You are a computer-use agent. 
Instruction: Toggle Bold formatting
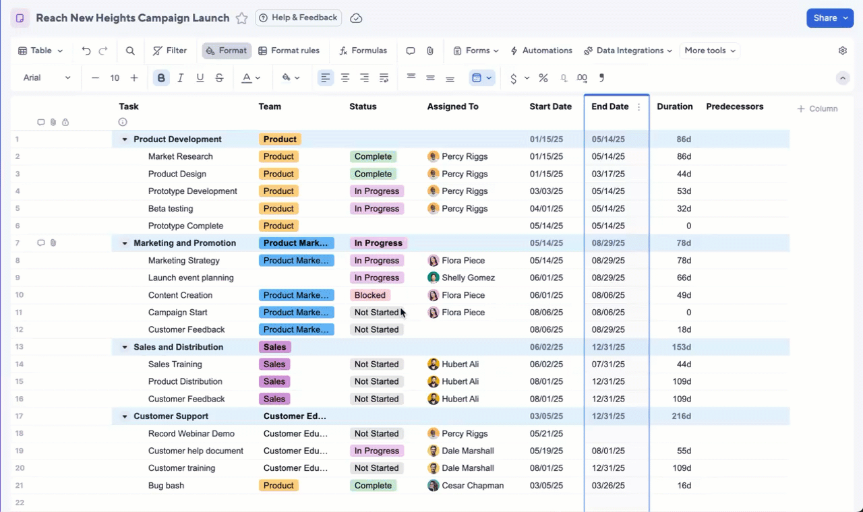pyautogui.click(x=160, y=77)
